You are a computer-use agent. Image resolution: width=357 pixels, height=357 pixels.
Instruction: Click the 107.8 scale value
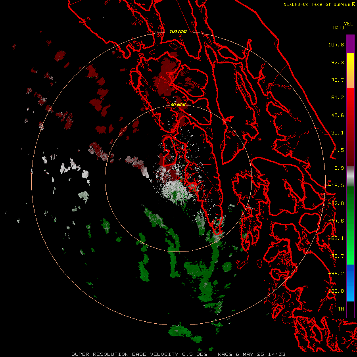point(336,44)
